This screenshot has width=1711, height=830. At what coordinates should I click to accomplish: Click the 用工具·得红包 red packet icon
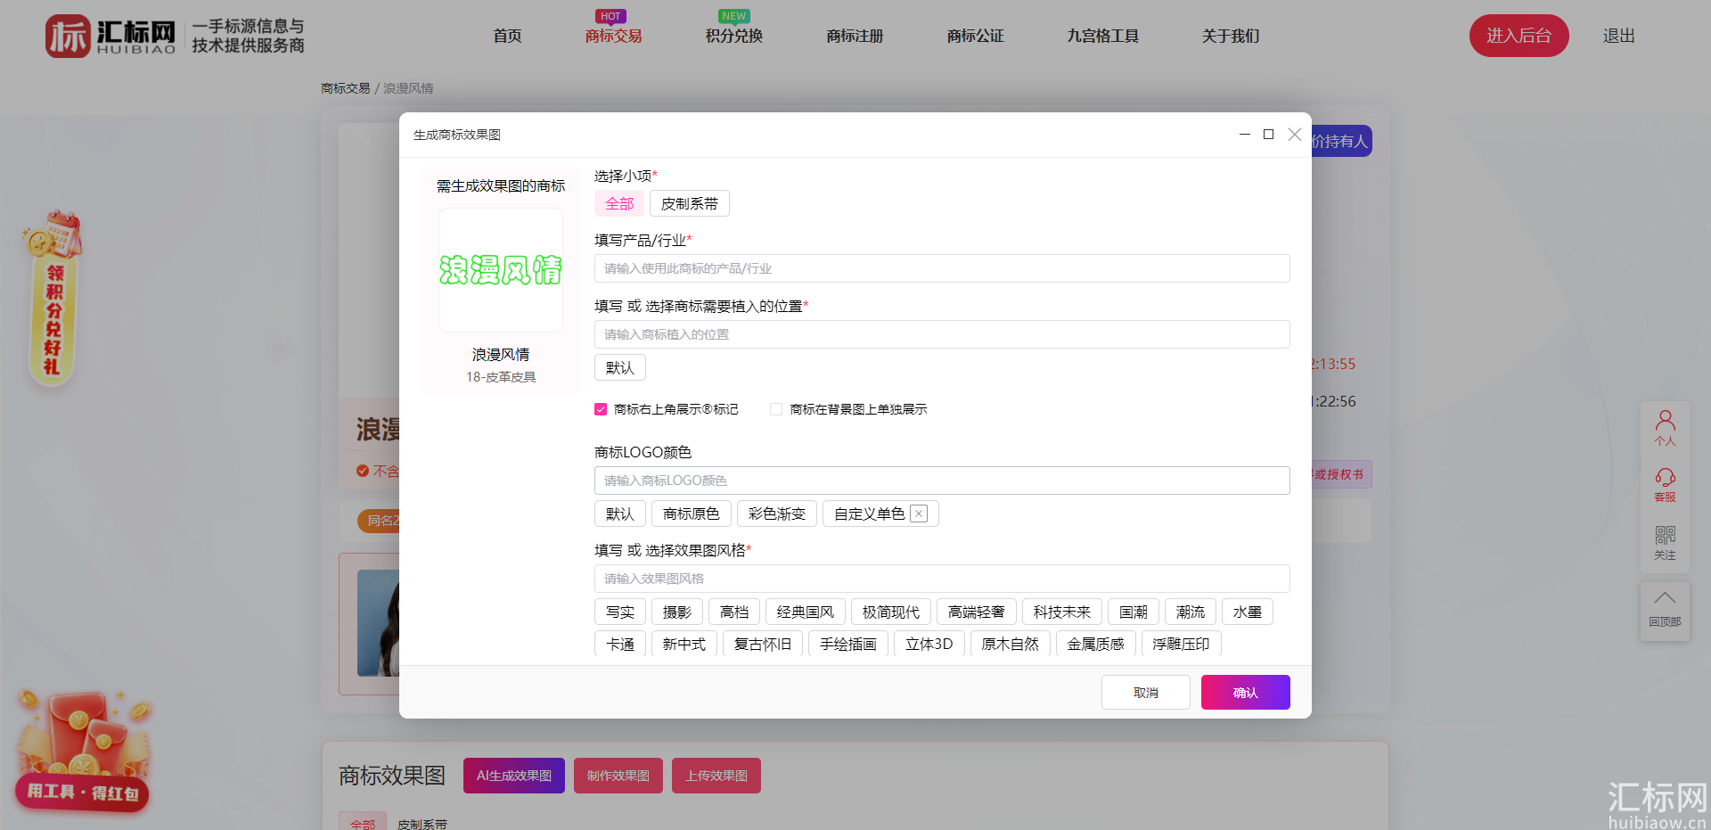83,751
